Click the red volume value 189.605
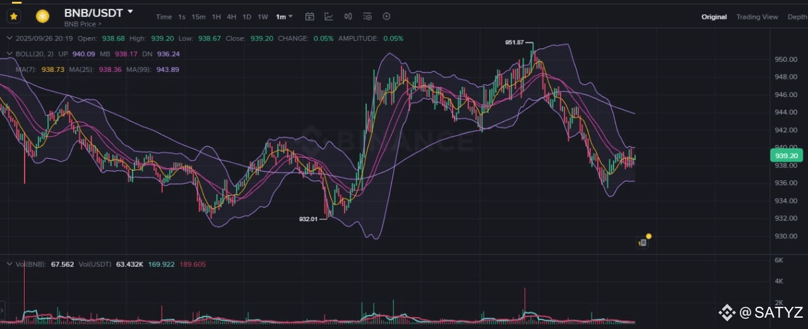The image size is (808, 329). point(193,264)
